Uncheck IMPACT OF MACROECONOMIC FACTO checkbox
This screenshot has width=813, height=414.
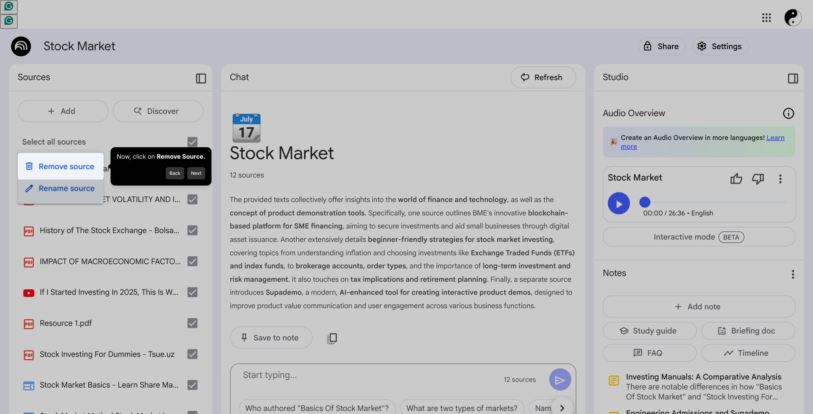(x=192, y=261)
